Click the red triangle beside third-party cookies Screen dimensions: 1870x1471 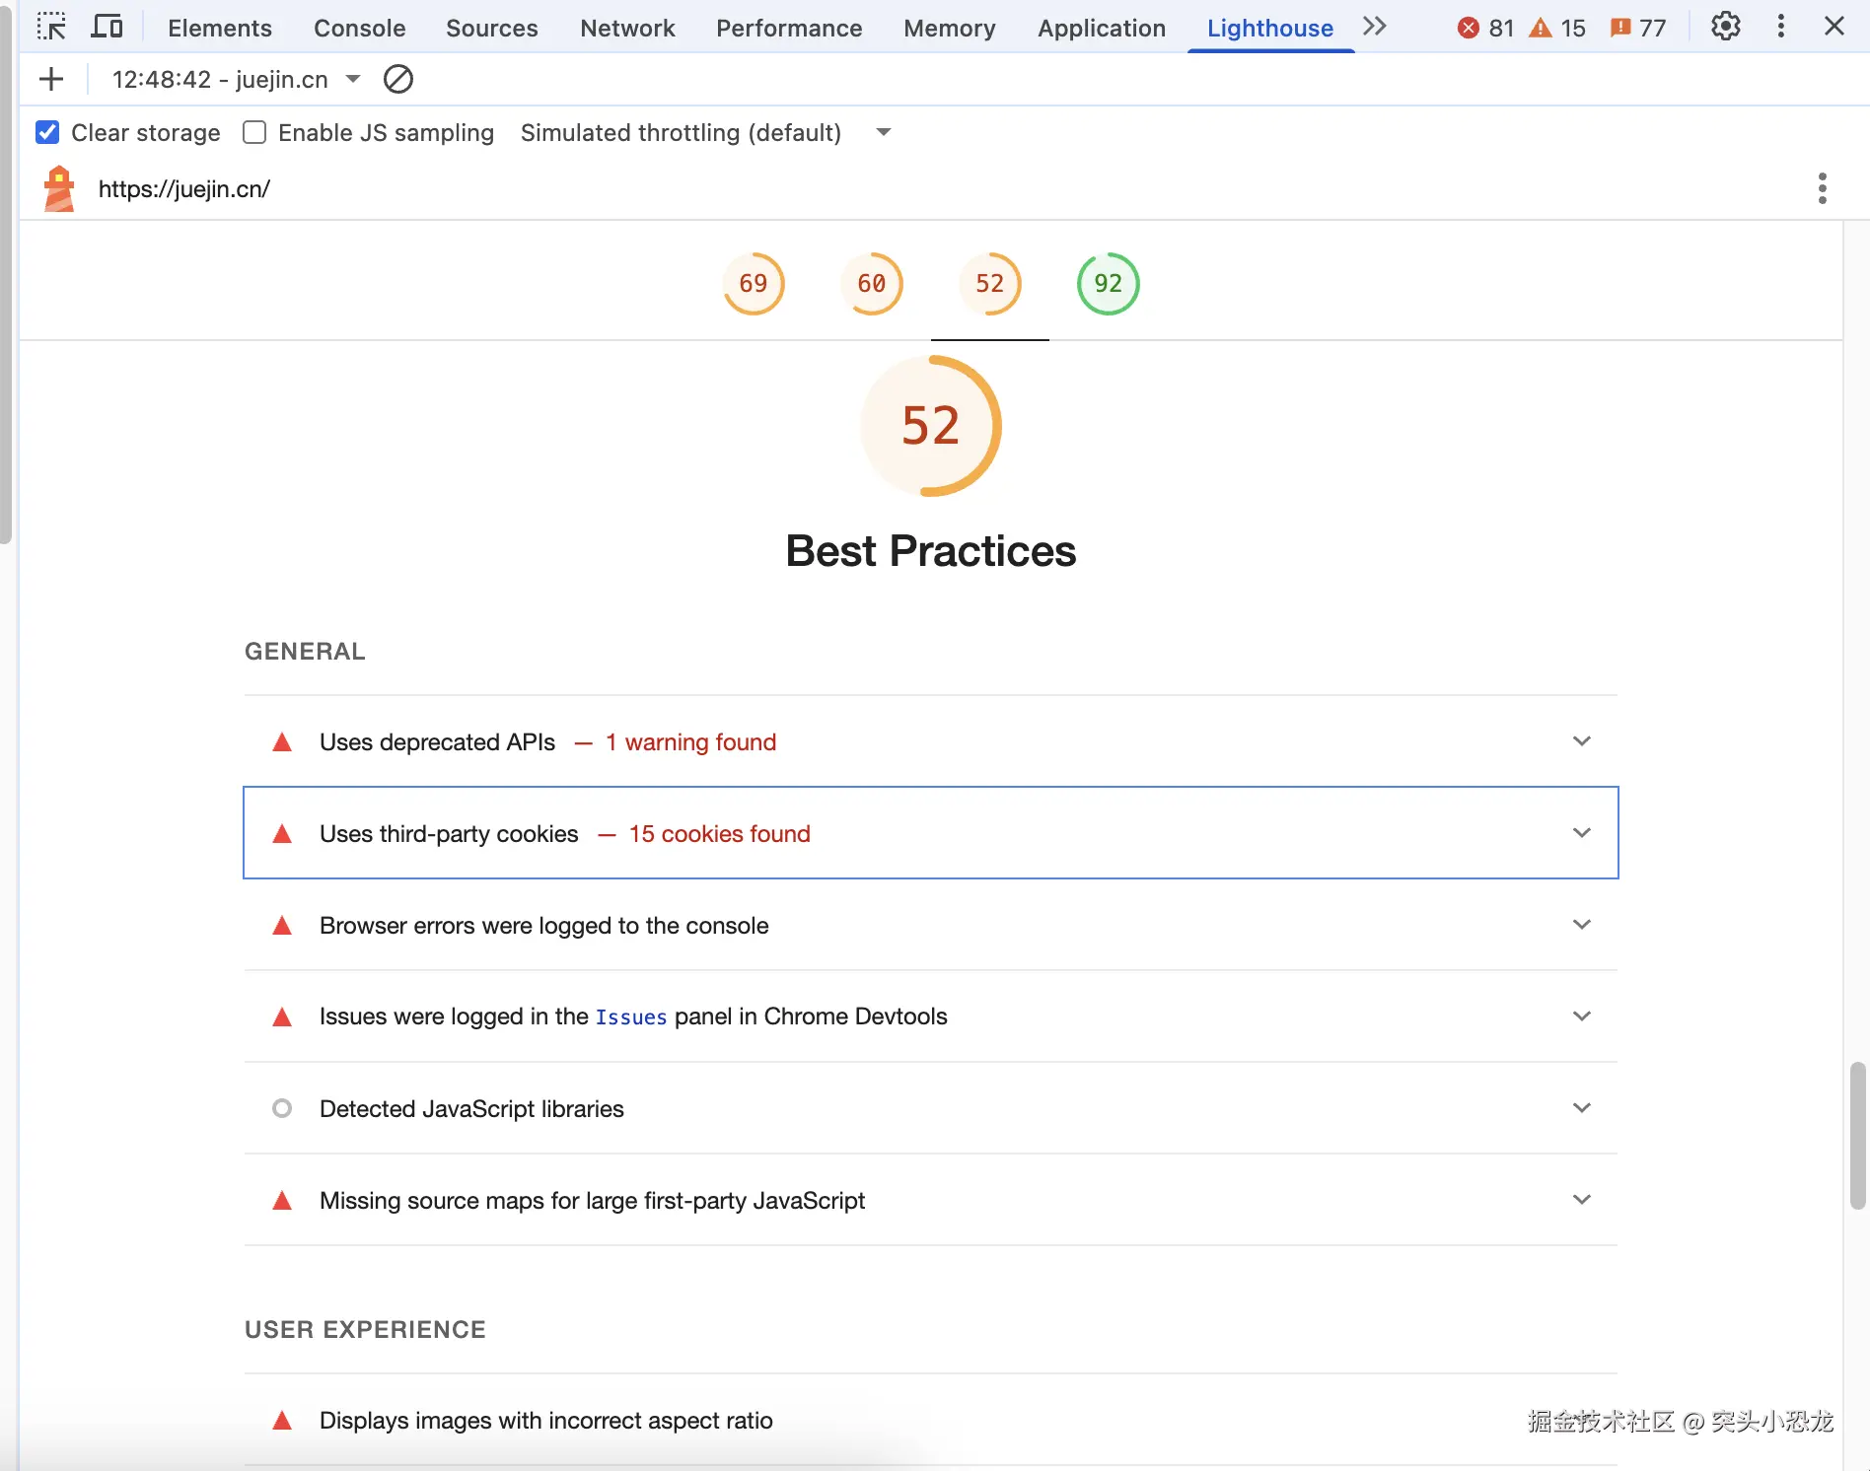tap(282, 833)
